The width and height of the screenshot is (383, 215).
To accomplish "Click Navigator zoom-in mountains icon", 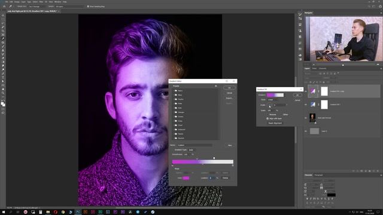I will tap(378, 64).
